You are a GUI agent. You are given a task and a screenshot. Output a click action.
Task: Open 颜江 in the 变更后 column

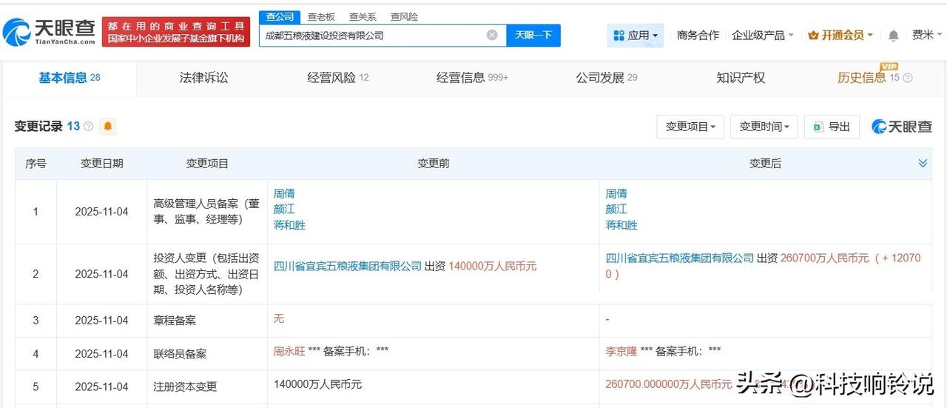616,210
